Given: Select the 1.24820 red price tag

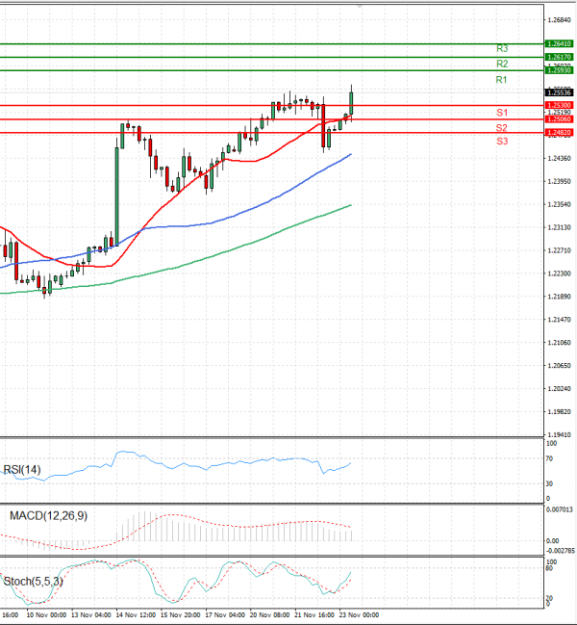Looking at the screenshot, I should pos(559,132).
